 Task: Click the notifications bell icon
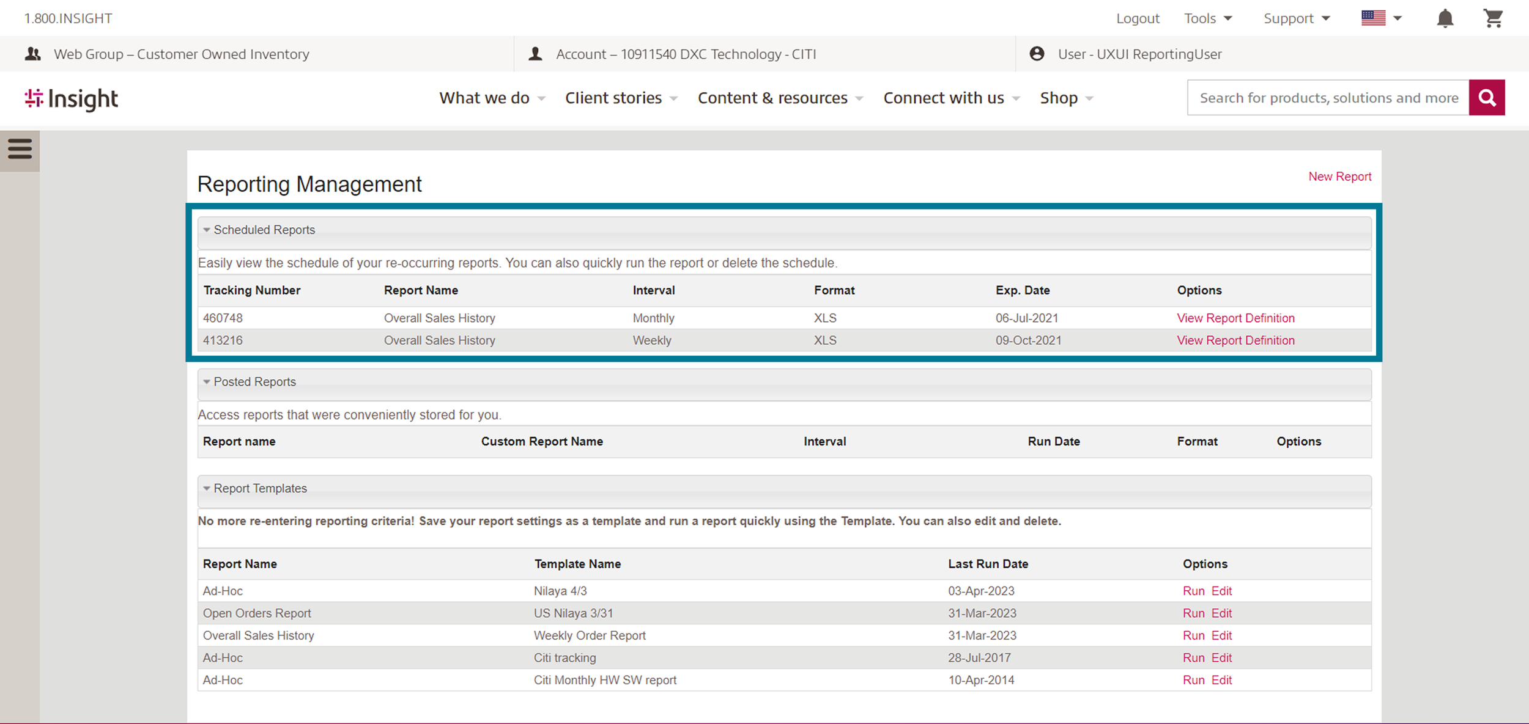pyautogui.click(x=1445, y=18)
